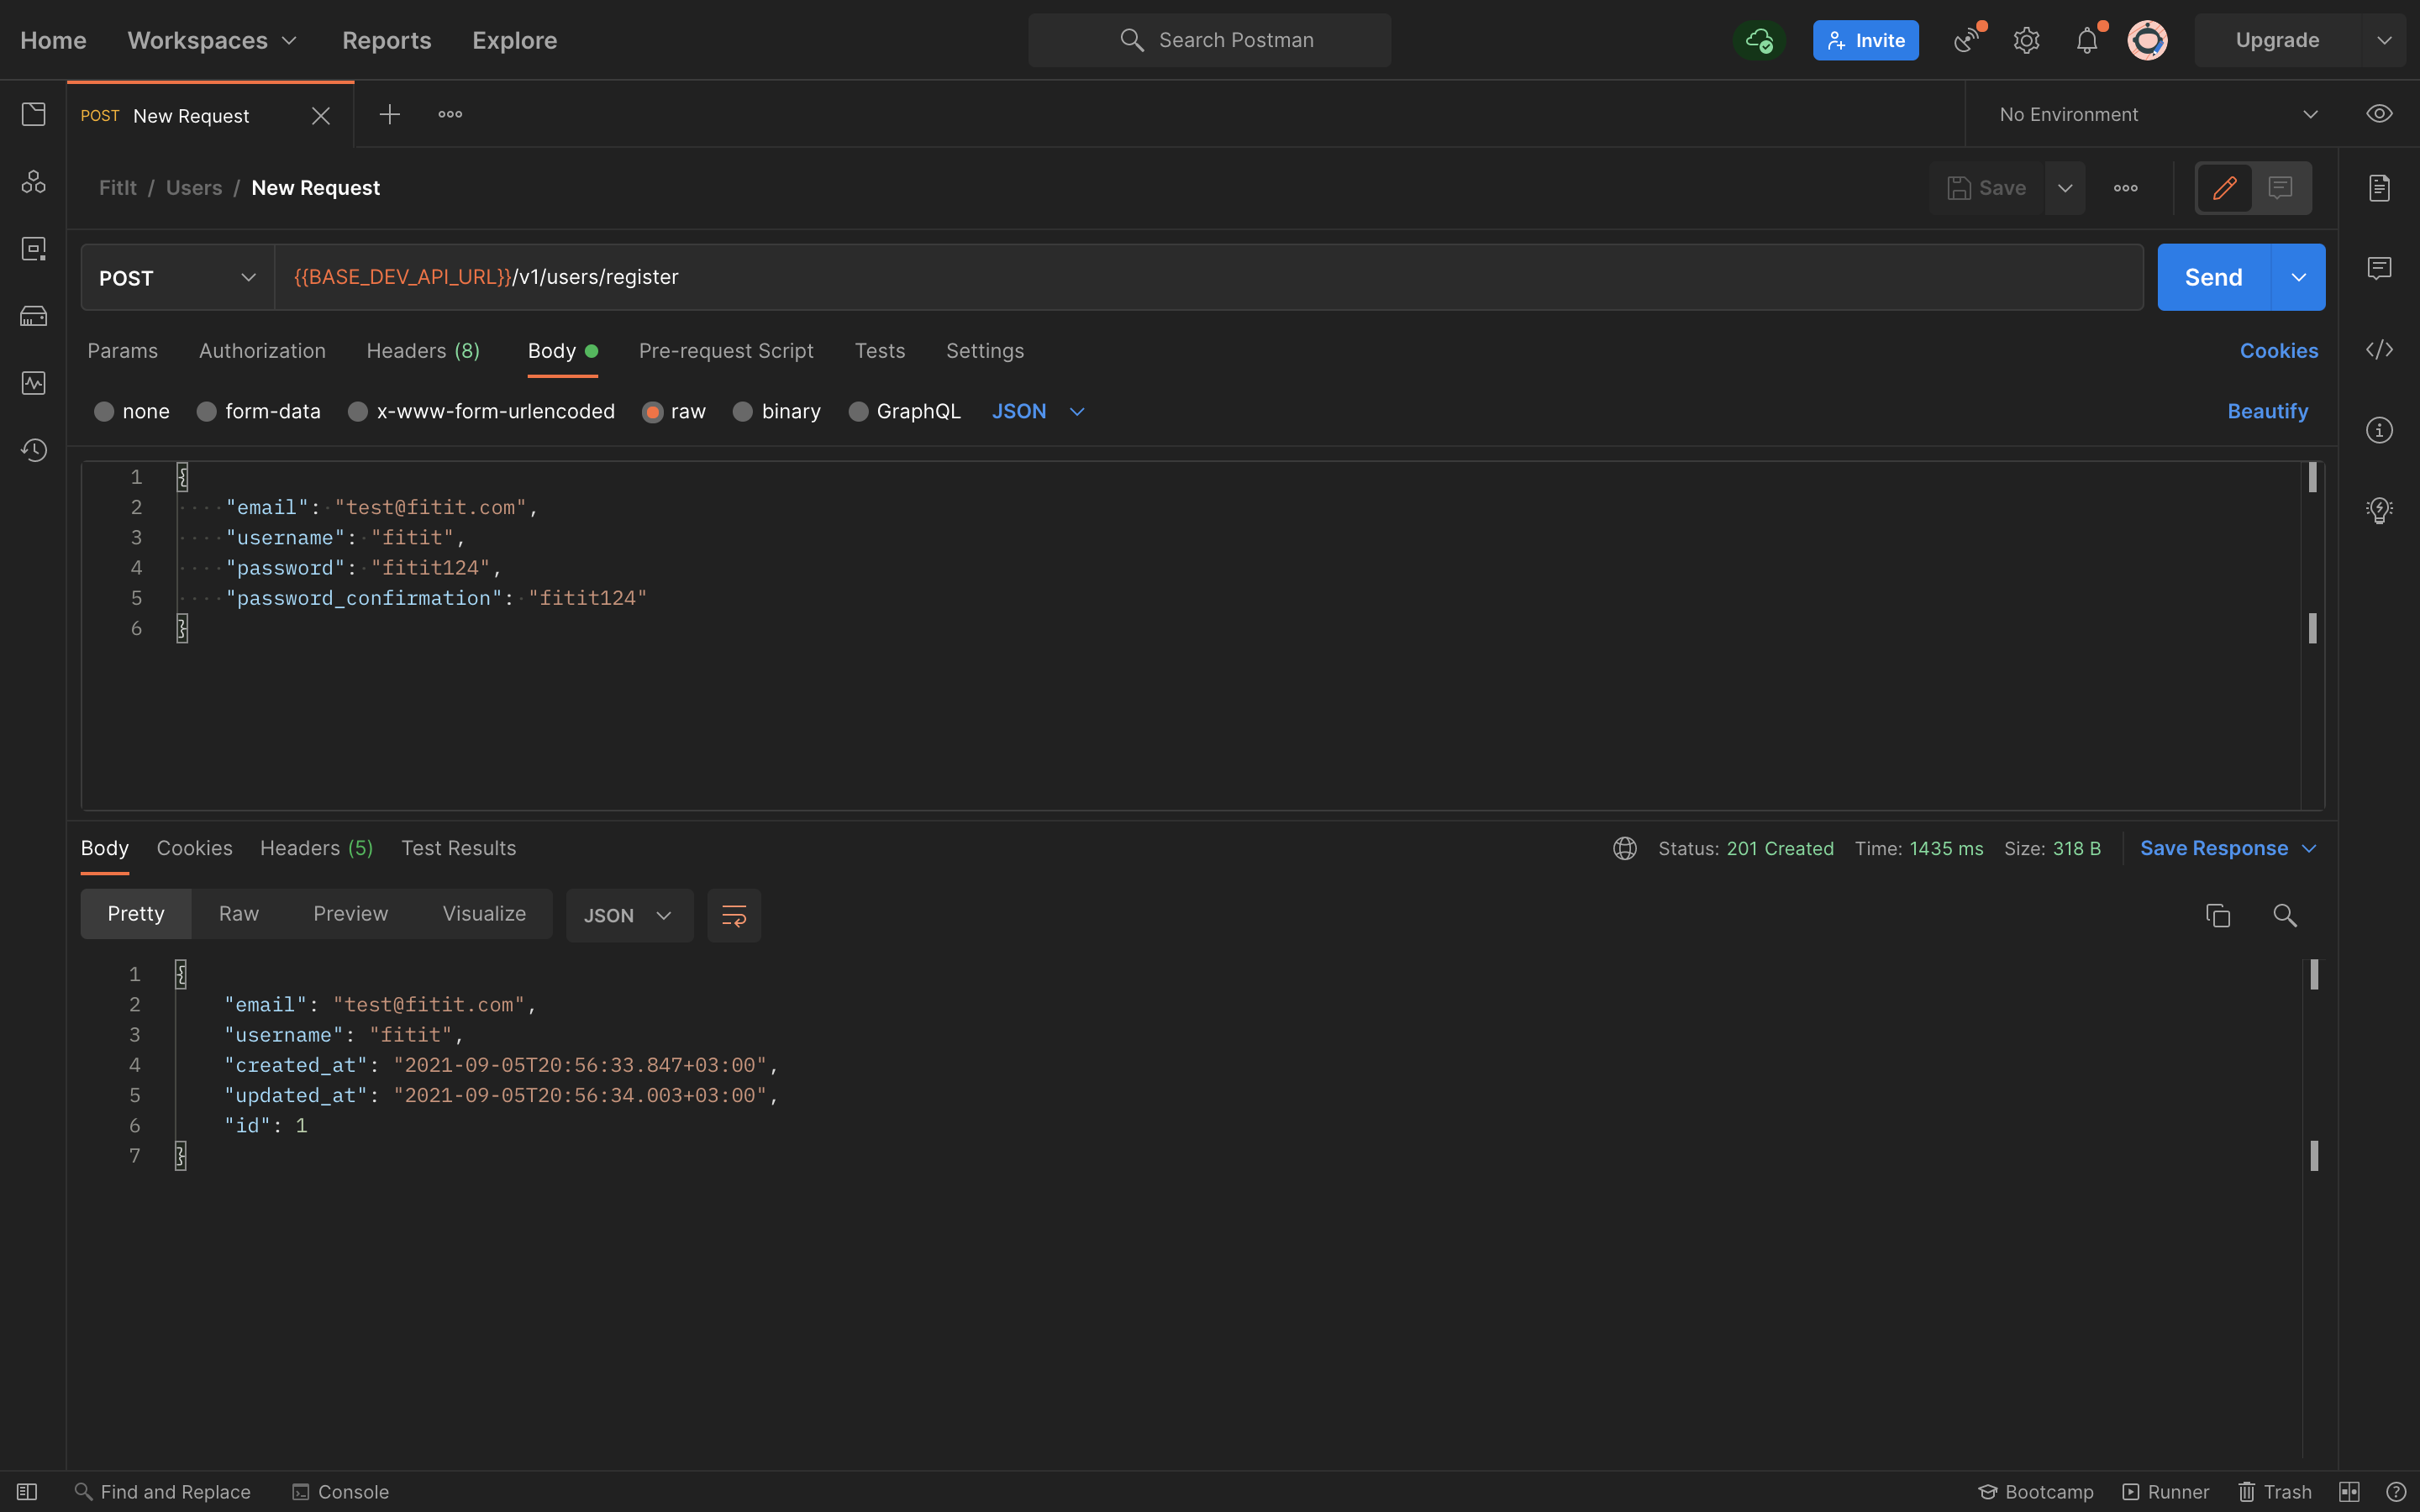This screenshot has width=2420, height=1512.
Task: Click the Beautify link
Action: (x=2267, y=412)
